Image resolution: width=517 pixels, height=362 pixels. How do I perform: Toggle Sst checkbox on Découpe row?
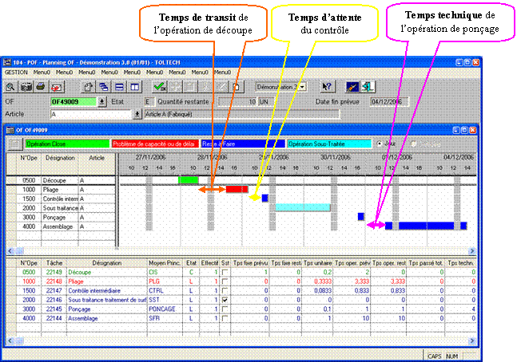[x=225, y=272]
